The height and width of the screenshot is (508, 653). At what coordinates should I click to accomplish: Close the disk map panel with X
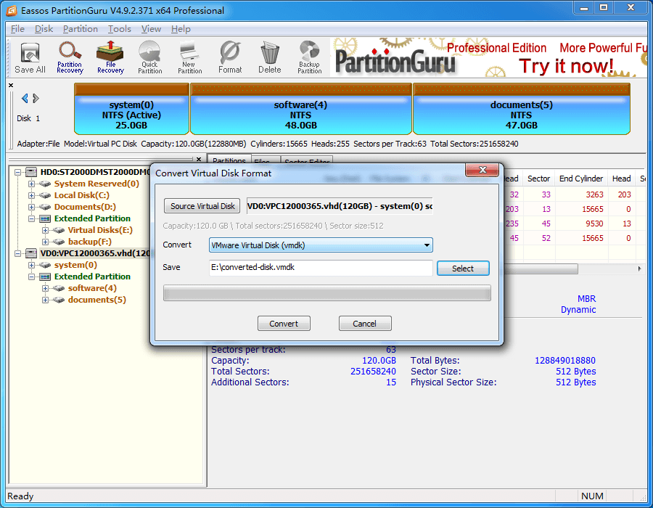coord(11,86)
